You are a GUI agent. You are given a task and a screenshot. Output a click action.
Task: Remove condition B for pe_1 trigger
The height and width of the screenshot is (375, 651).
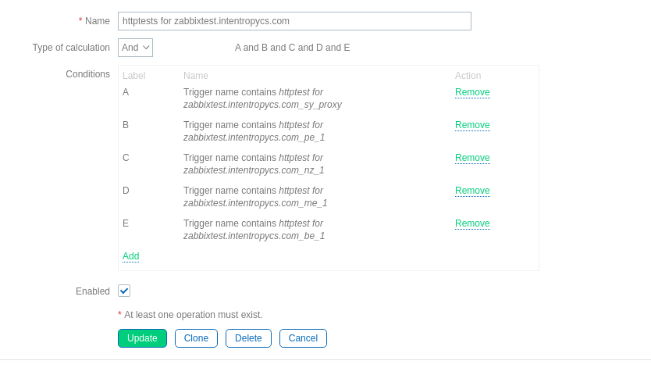pos(472,125)
